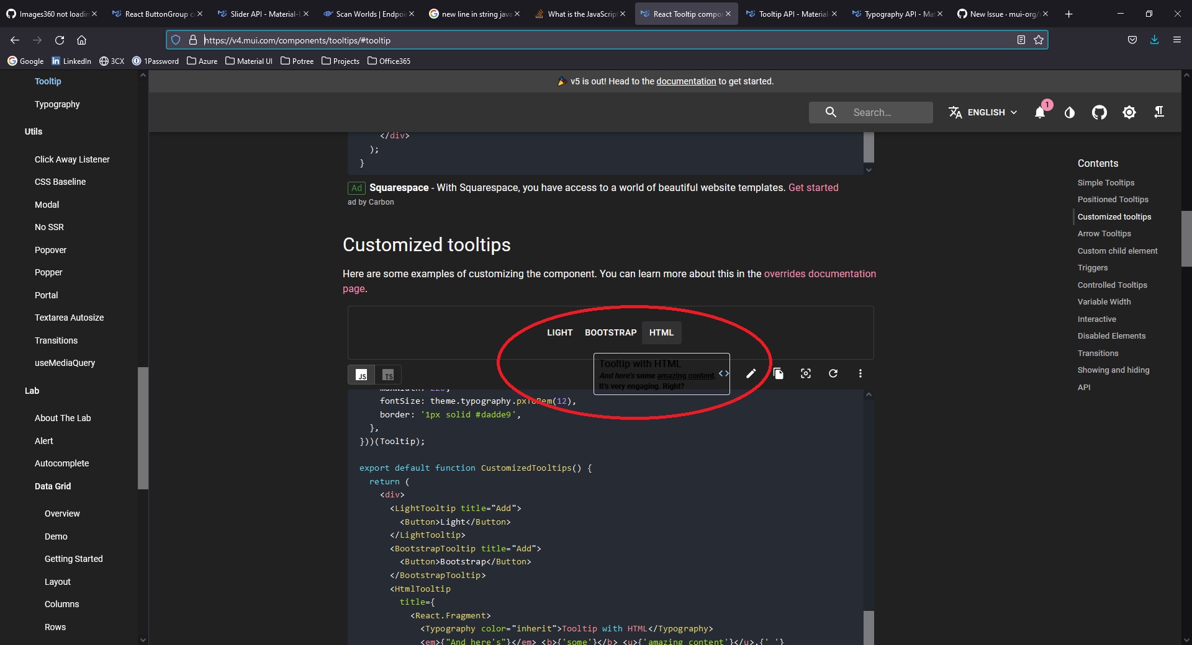The width and height of the screenshot is (1192, 645).
Task: Open the overrides documentation page link
Action: coord(820,274)
